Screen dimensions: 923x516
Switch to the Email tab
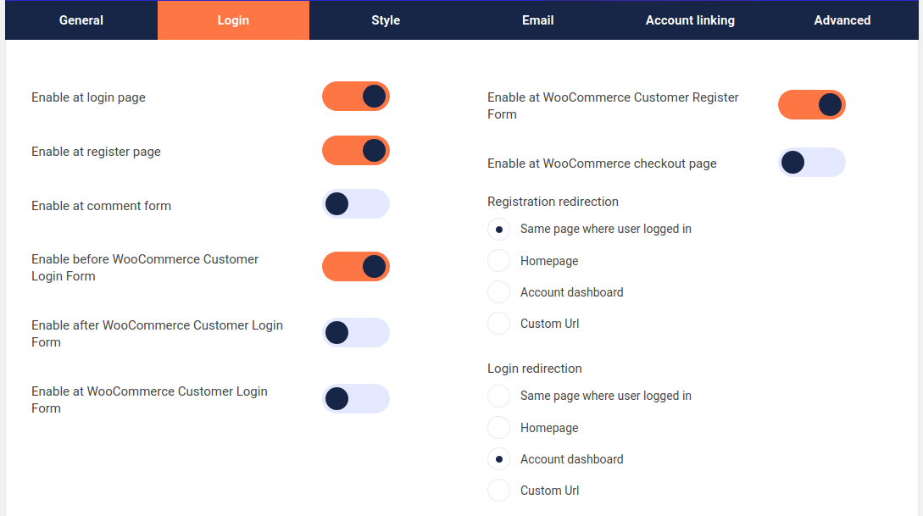(x=537, y=19)
